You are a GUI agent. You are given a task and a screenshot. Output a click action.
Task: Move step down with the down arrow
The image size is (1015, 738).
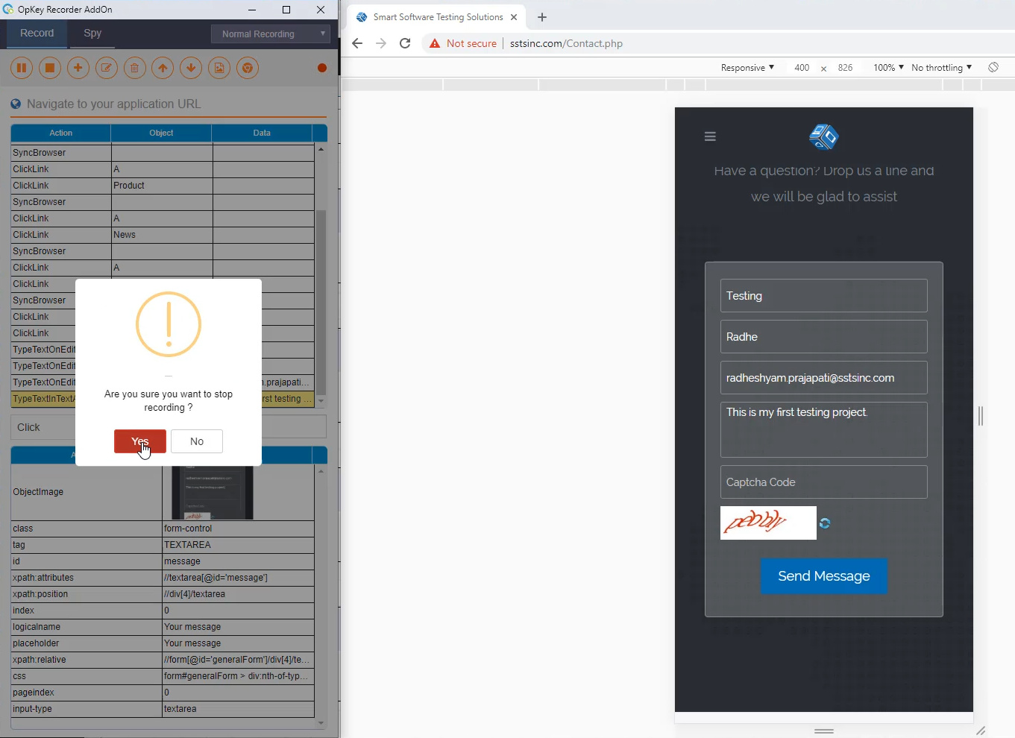pyautogui.click(x=191, y=68)
